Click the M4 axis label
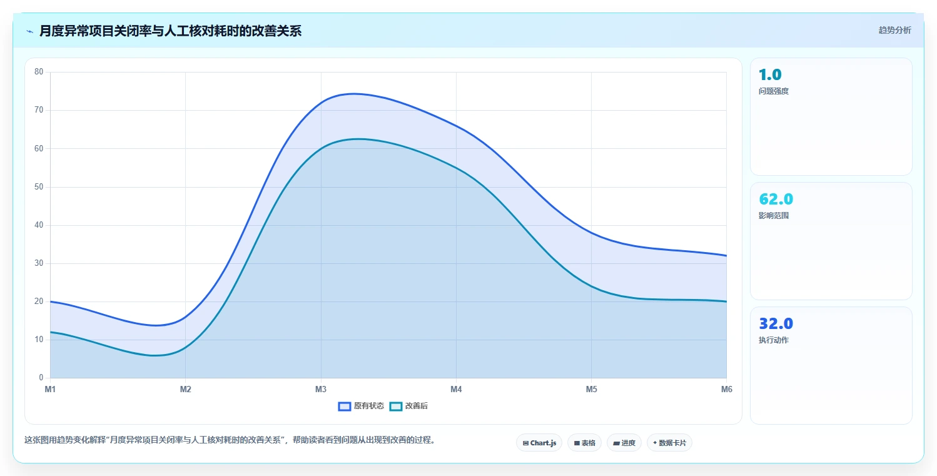 [x=456, y=390]
